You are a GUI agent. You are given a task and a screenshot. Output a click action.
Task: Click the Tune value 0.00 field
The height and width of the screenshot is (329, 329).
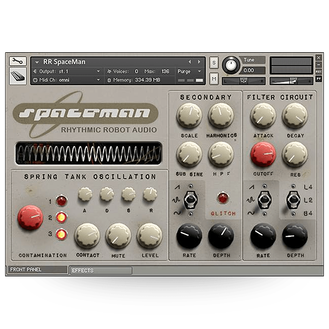[253, 70]
